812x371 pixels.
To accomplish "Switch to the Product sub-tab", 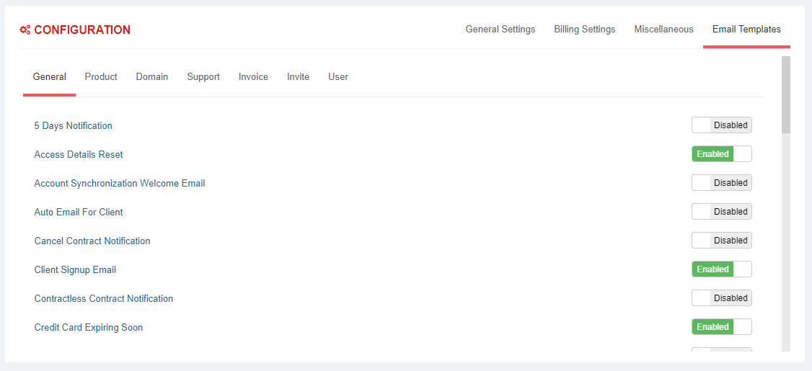I will point(101,77).
